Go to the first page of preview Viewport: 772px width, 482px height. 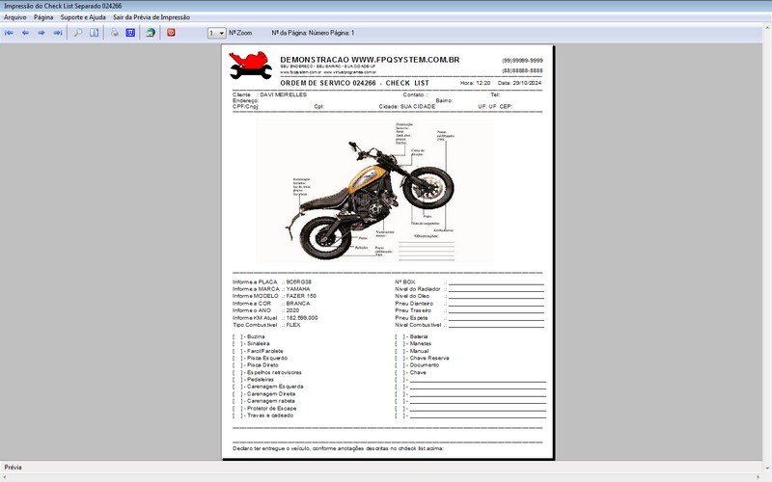click(x=10, y=33)
